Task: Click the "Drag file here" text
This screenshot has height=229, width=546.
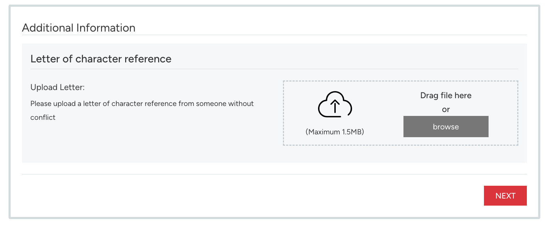Action: tap(446, 95)
